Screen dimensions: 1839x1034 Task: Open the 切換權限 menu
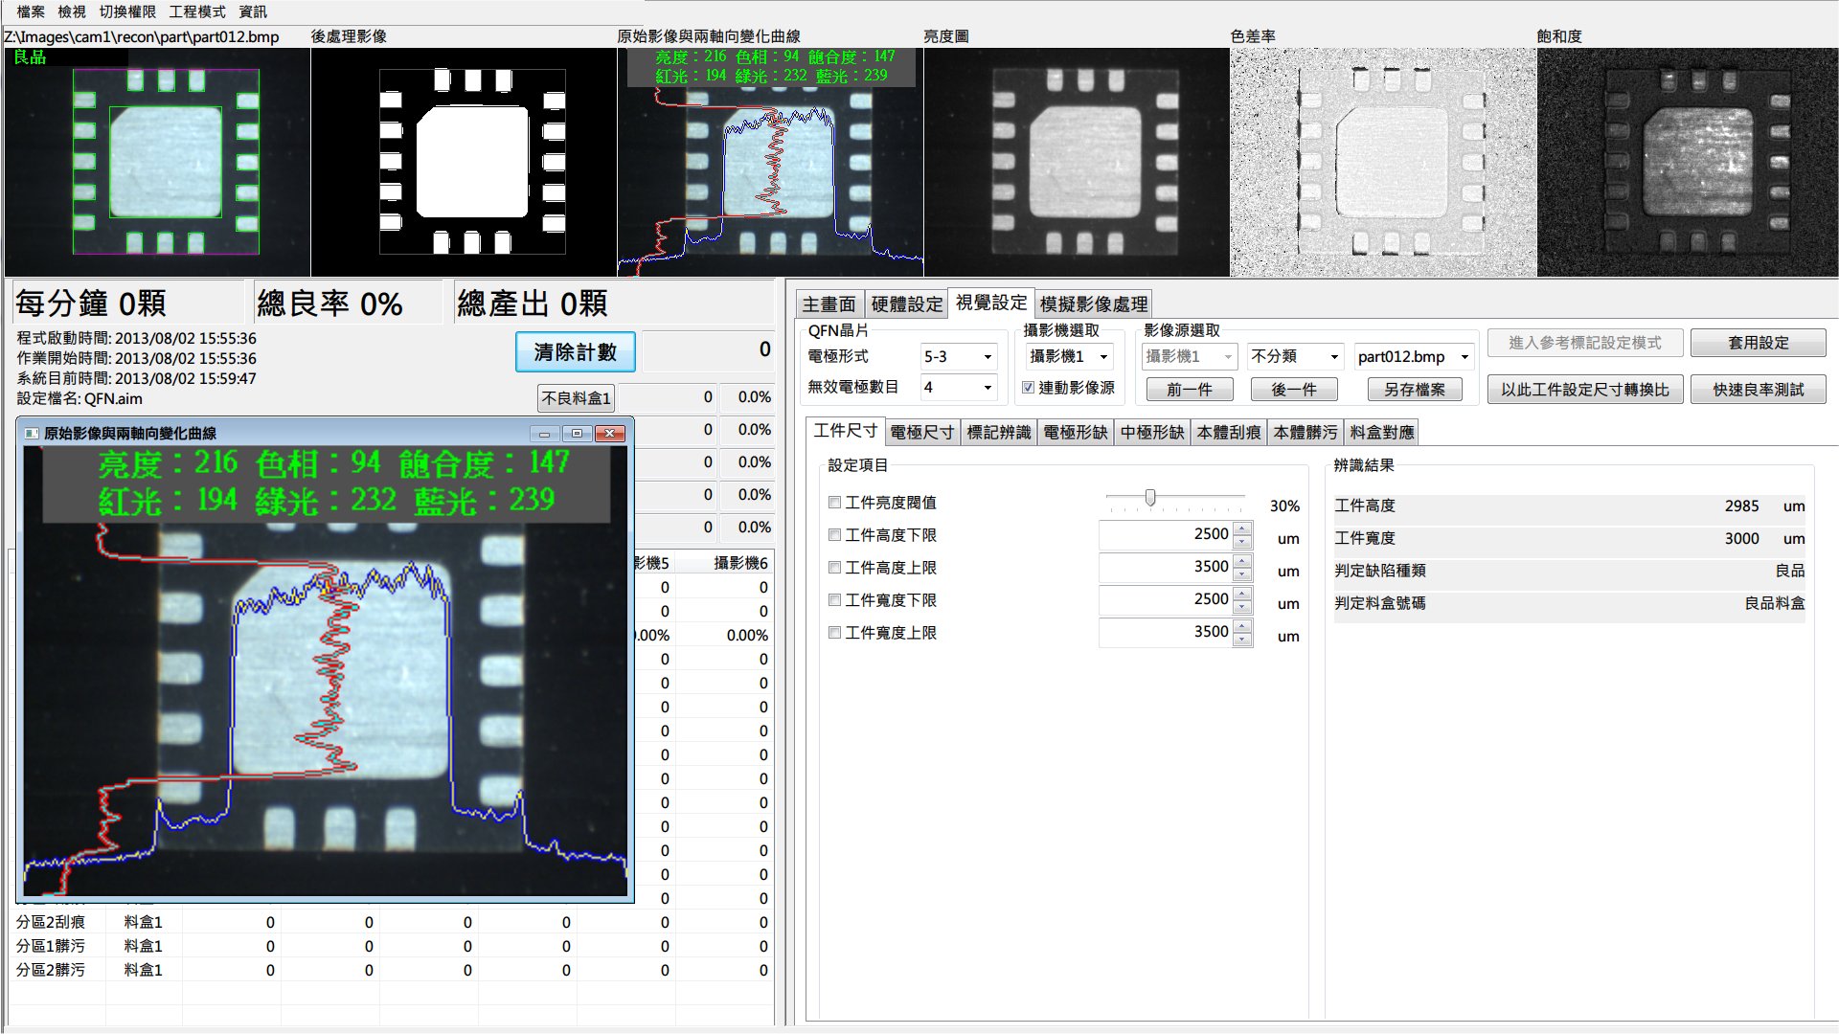tap(127, 11)
